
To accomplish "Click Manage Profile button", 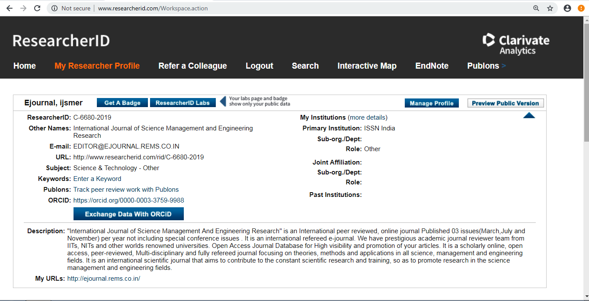I will (431, 103).
